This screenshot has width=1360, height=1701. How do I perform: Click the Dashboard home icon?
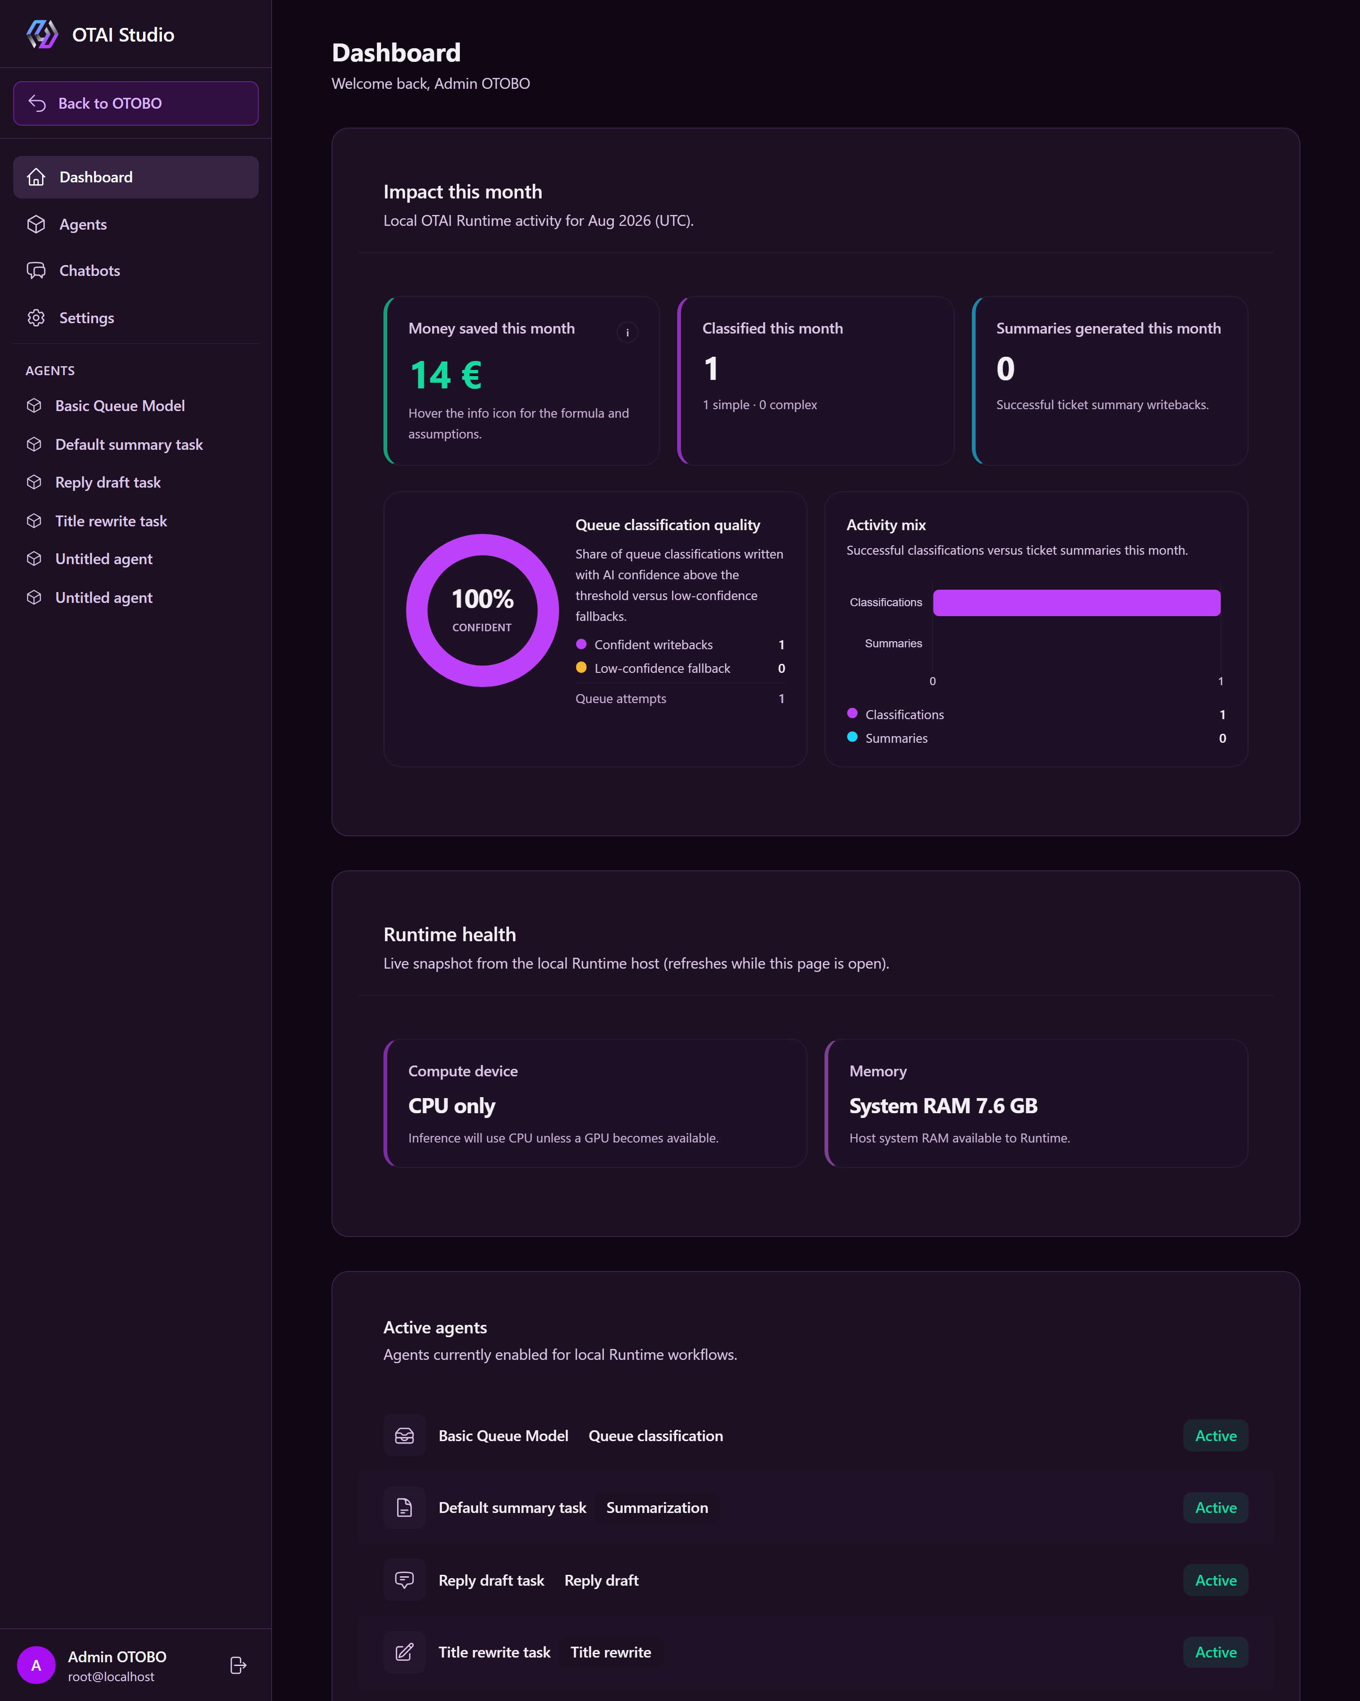[x=36, y=177]
